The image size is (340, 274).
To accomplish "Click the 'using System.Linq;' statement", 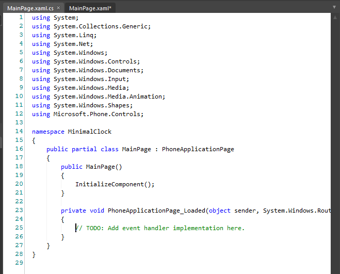I will pyautogui.click(x=64, y=35).
